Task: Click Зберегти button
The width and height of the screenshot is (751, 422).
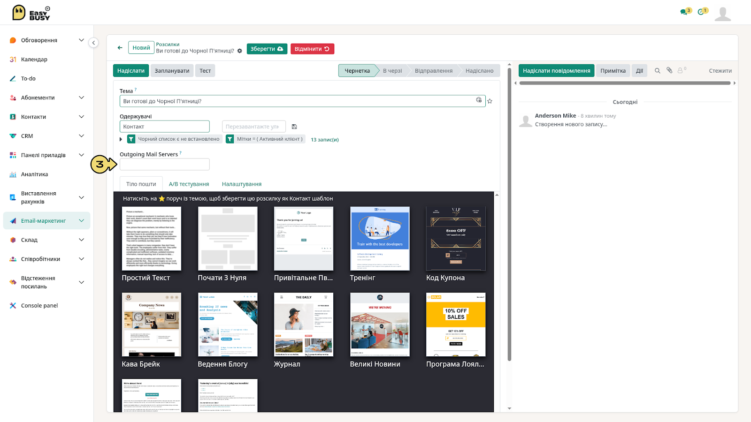Action: pyautogui.click(x=267, y=49)
